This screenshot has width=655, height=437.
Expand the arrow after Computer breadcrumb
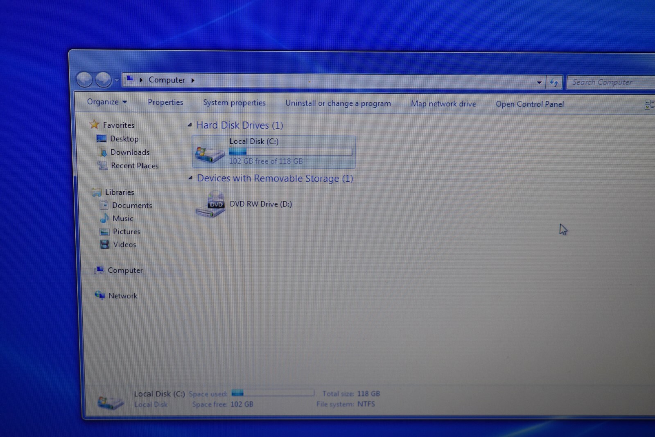pos(193,80)
